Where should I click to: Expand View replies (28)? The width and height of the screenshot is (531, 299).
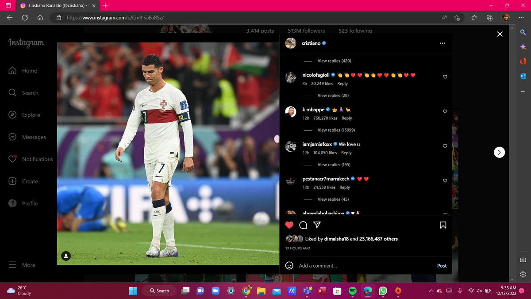click(x=333, y=95)
